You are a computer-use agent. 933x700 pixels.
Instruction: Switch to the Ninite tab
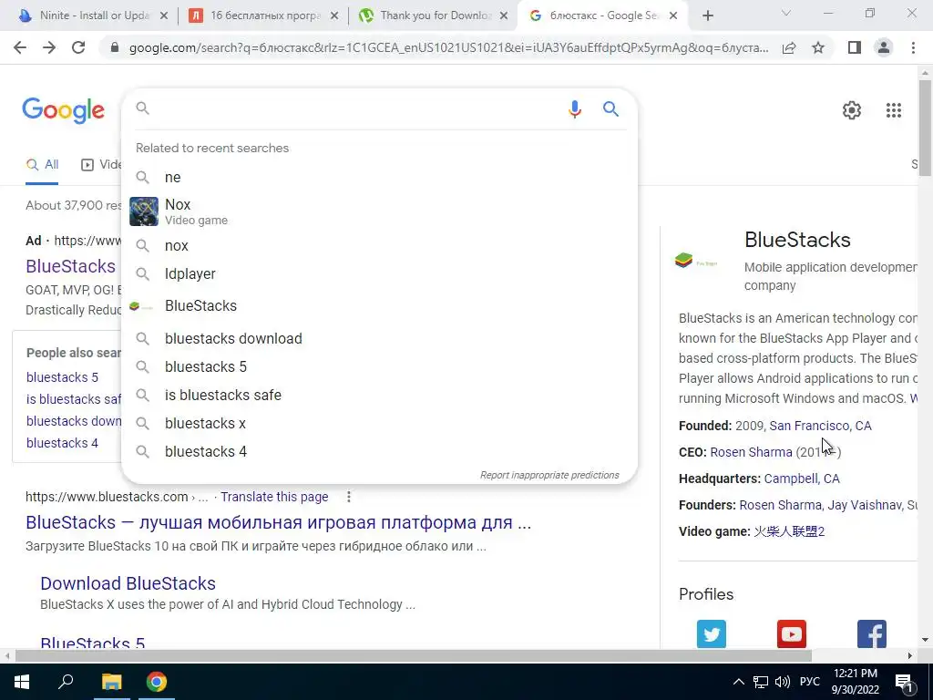click(x=92, y=15)
